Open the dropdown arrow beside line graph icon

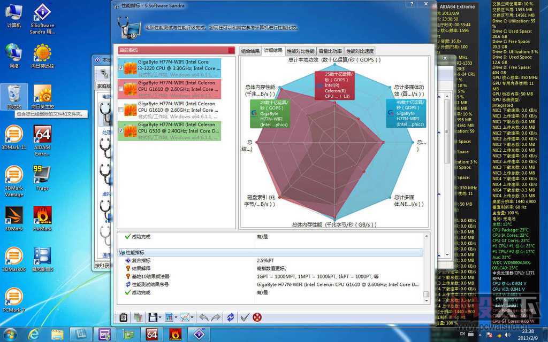point(192,317)
